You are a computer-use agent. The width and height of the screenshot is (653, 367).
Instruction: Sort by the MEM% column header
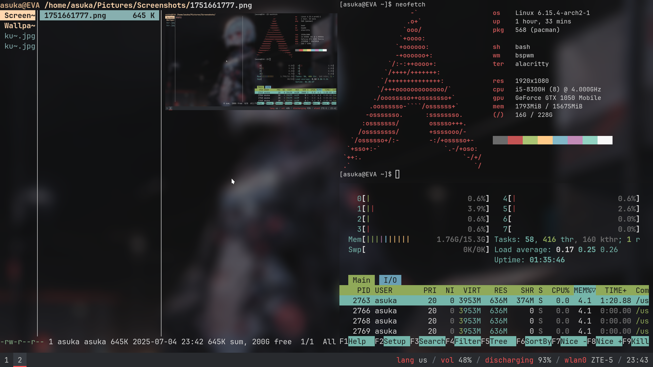584,291
